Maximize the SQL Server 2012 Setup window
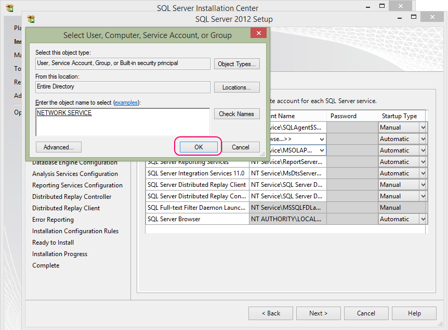Image resolution: width=448 pixels, height=330 pixels. click(x=413, y=17)
